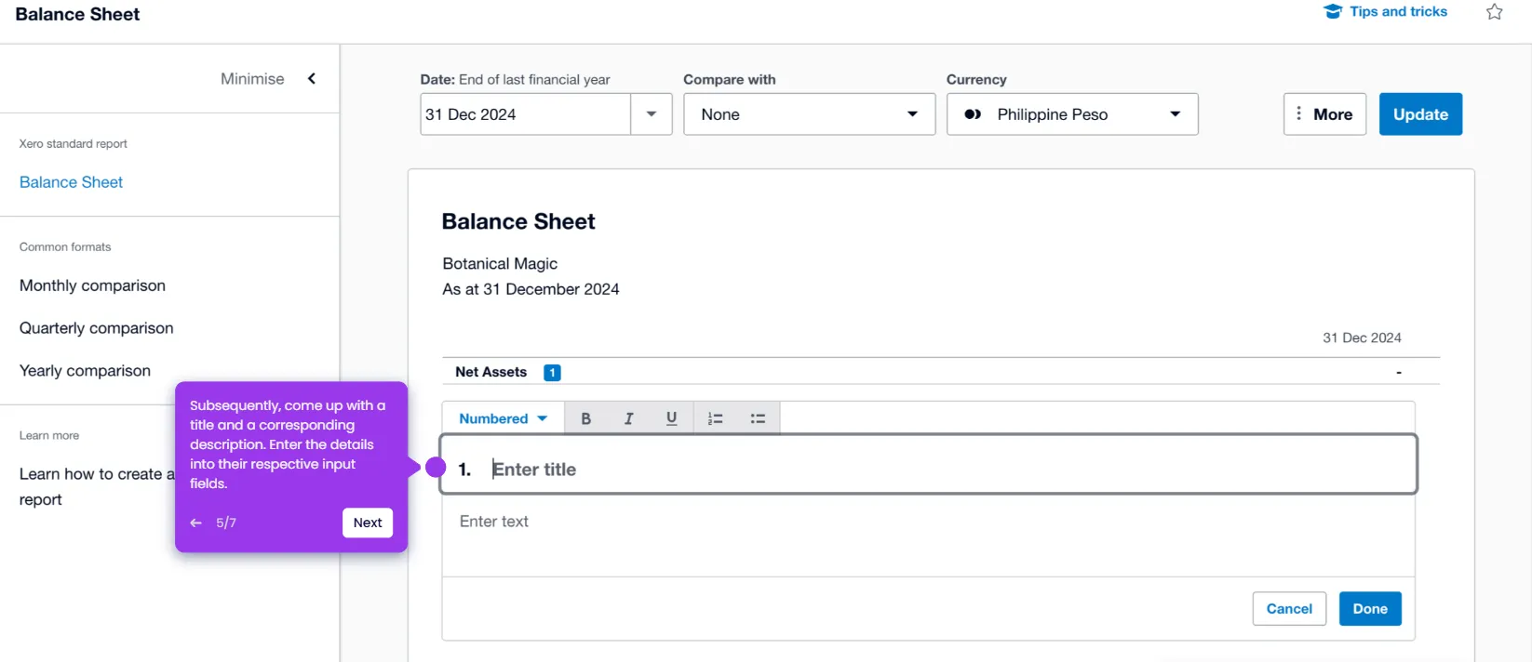Click Done to save the footnote

pos(1369,609)
